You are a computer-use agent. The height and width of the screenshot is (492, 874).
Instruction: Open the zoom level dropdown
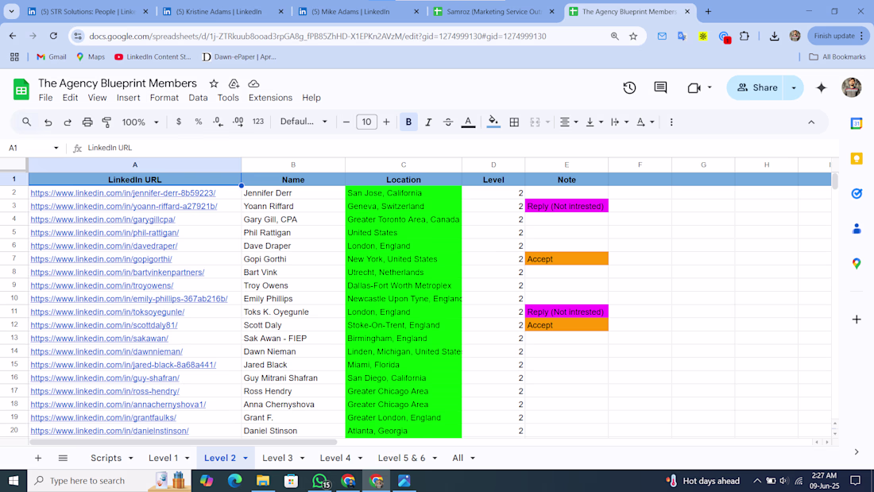click(x=141, y=122)
